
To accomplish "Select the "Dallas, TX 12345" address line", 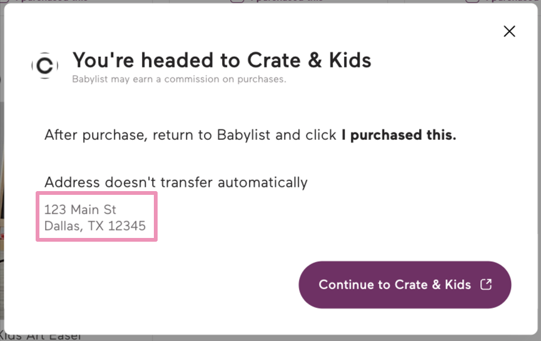I will pyautogui.click(x=95, y=226).
